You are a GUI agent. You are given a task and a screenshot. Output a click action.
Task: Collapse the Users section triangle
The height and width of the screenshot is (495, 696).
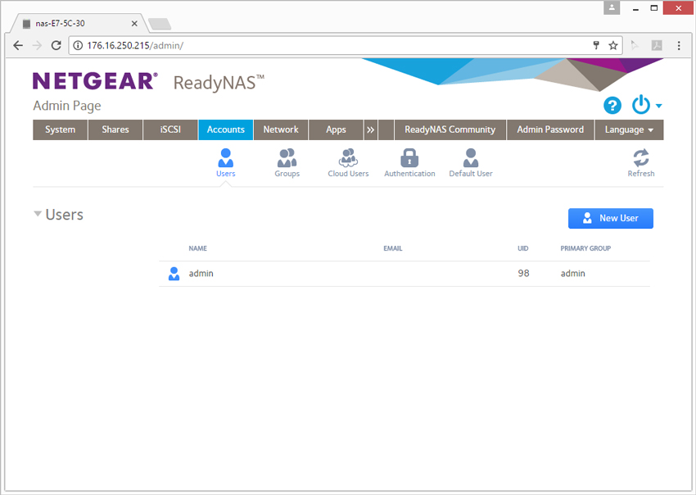(38, 214)
